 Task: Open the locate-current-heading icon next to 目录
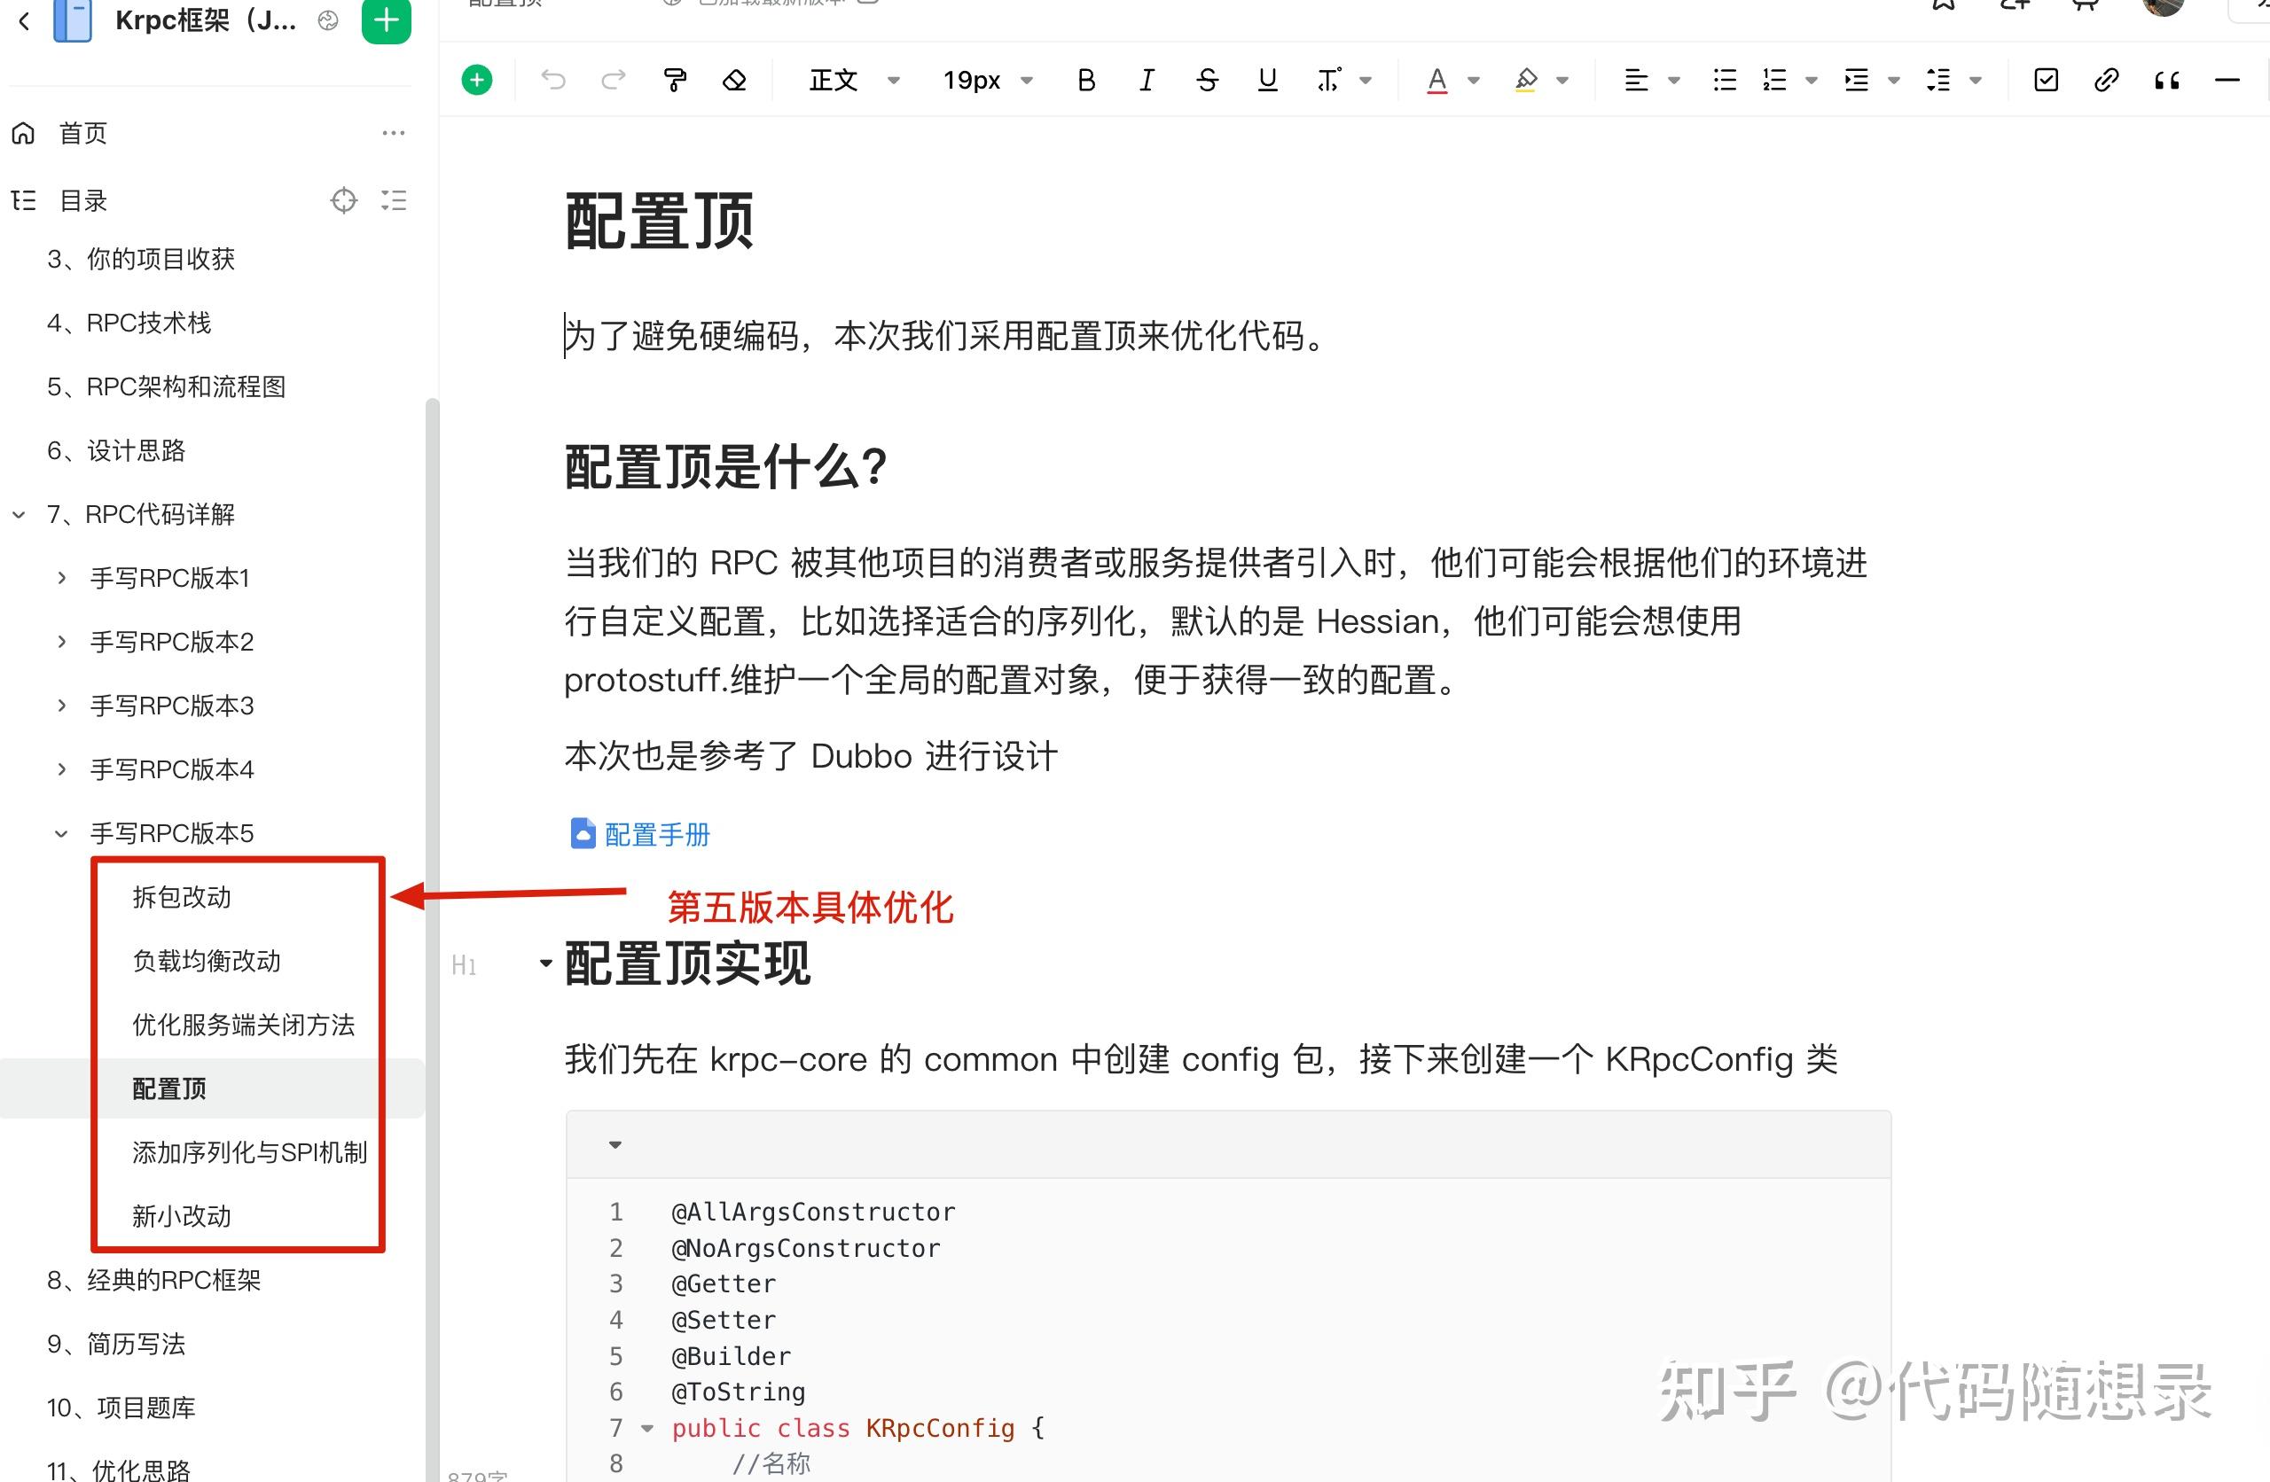pyautogui.click(x=343, y=200)
